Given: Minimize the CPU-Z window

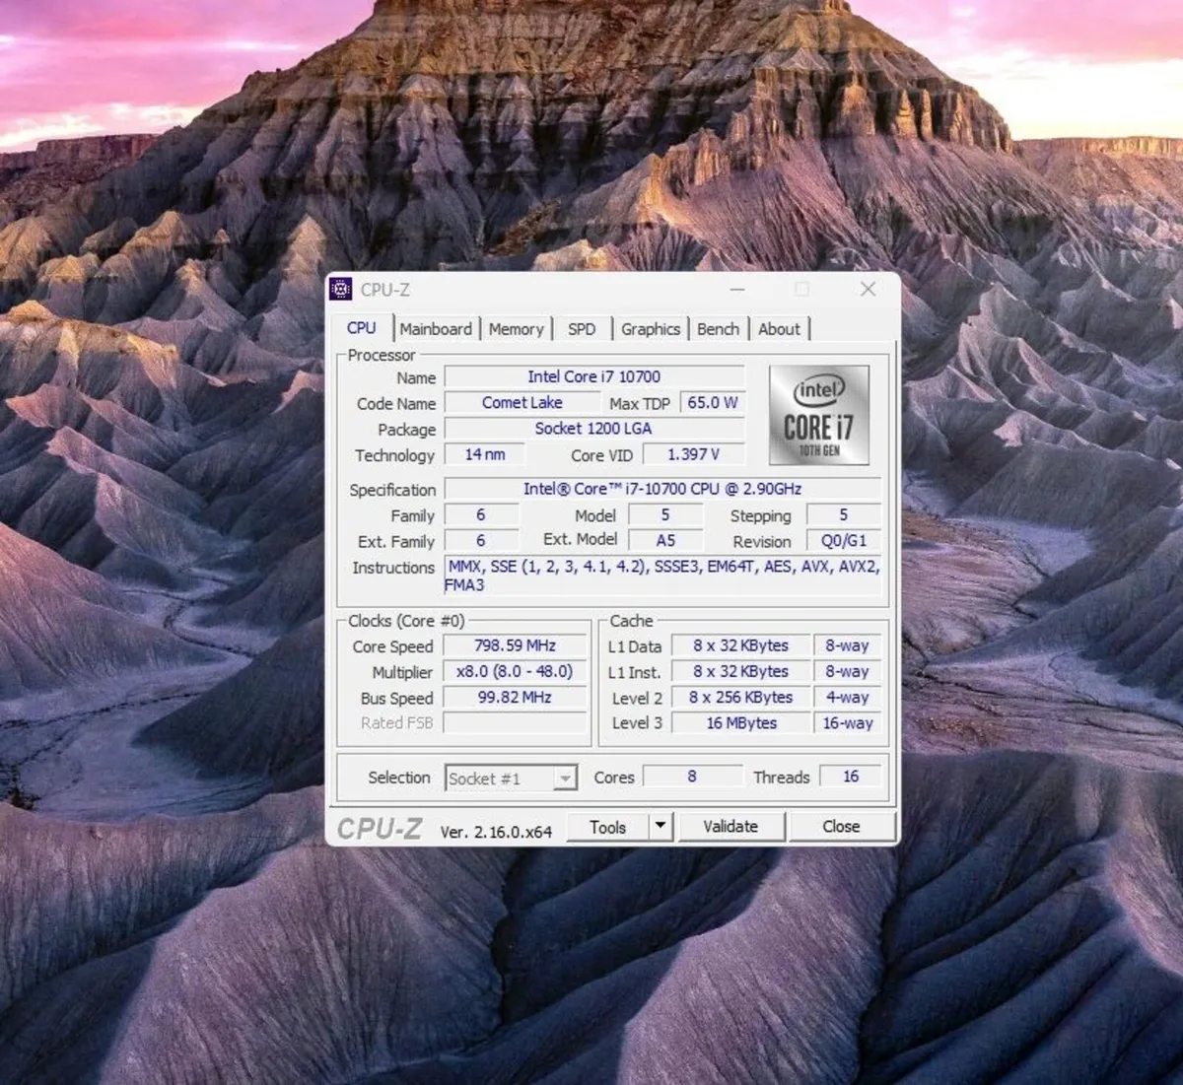Looking at the screenshot, I should point(739,289).
